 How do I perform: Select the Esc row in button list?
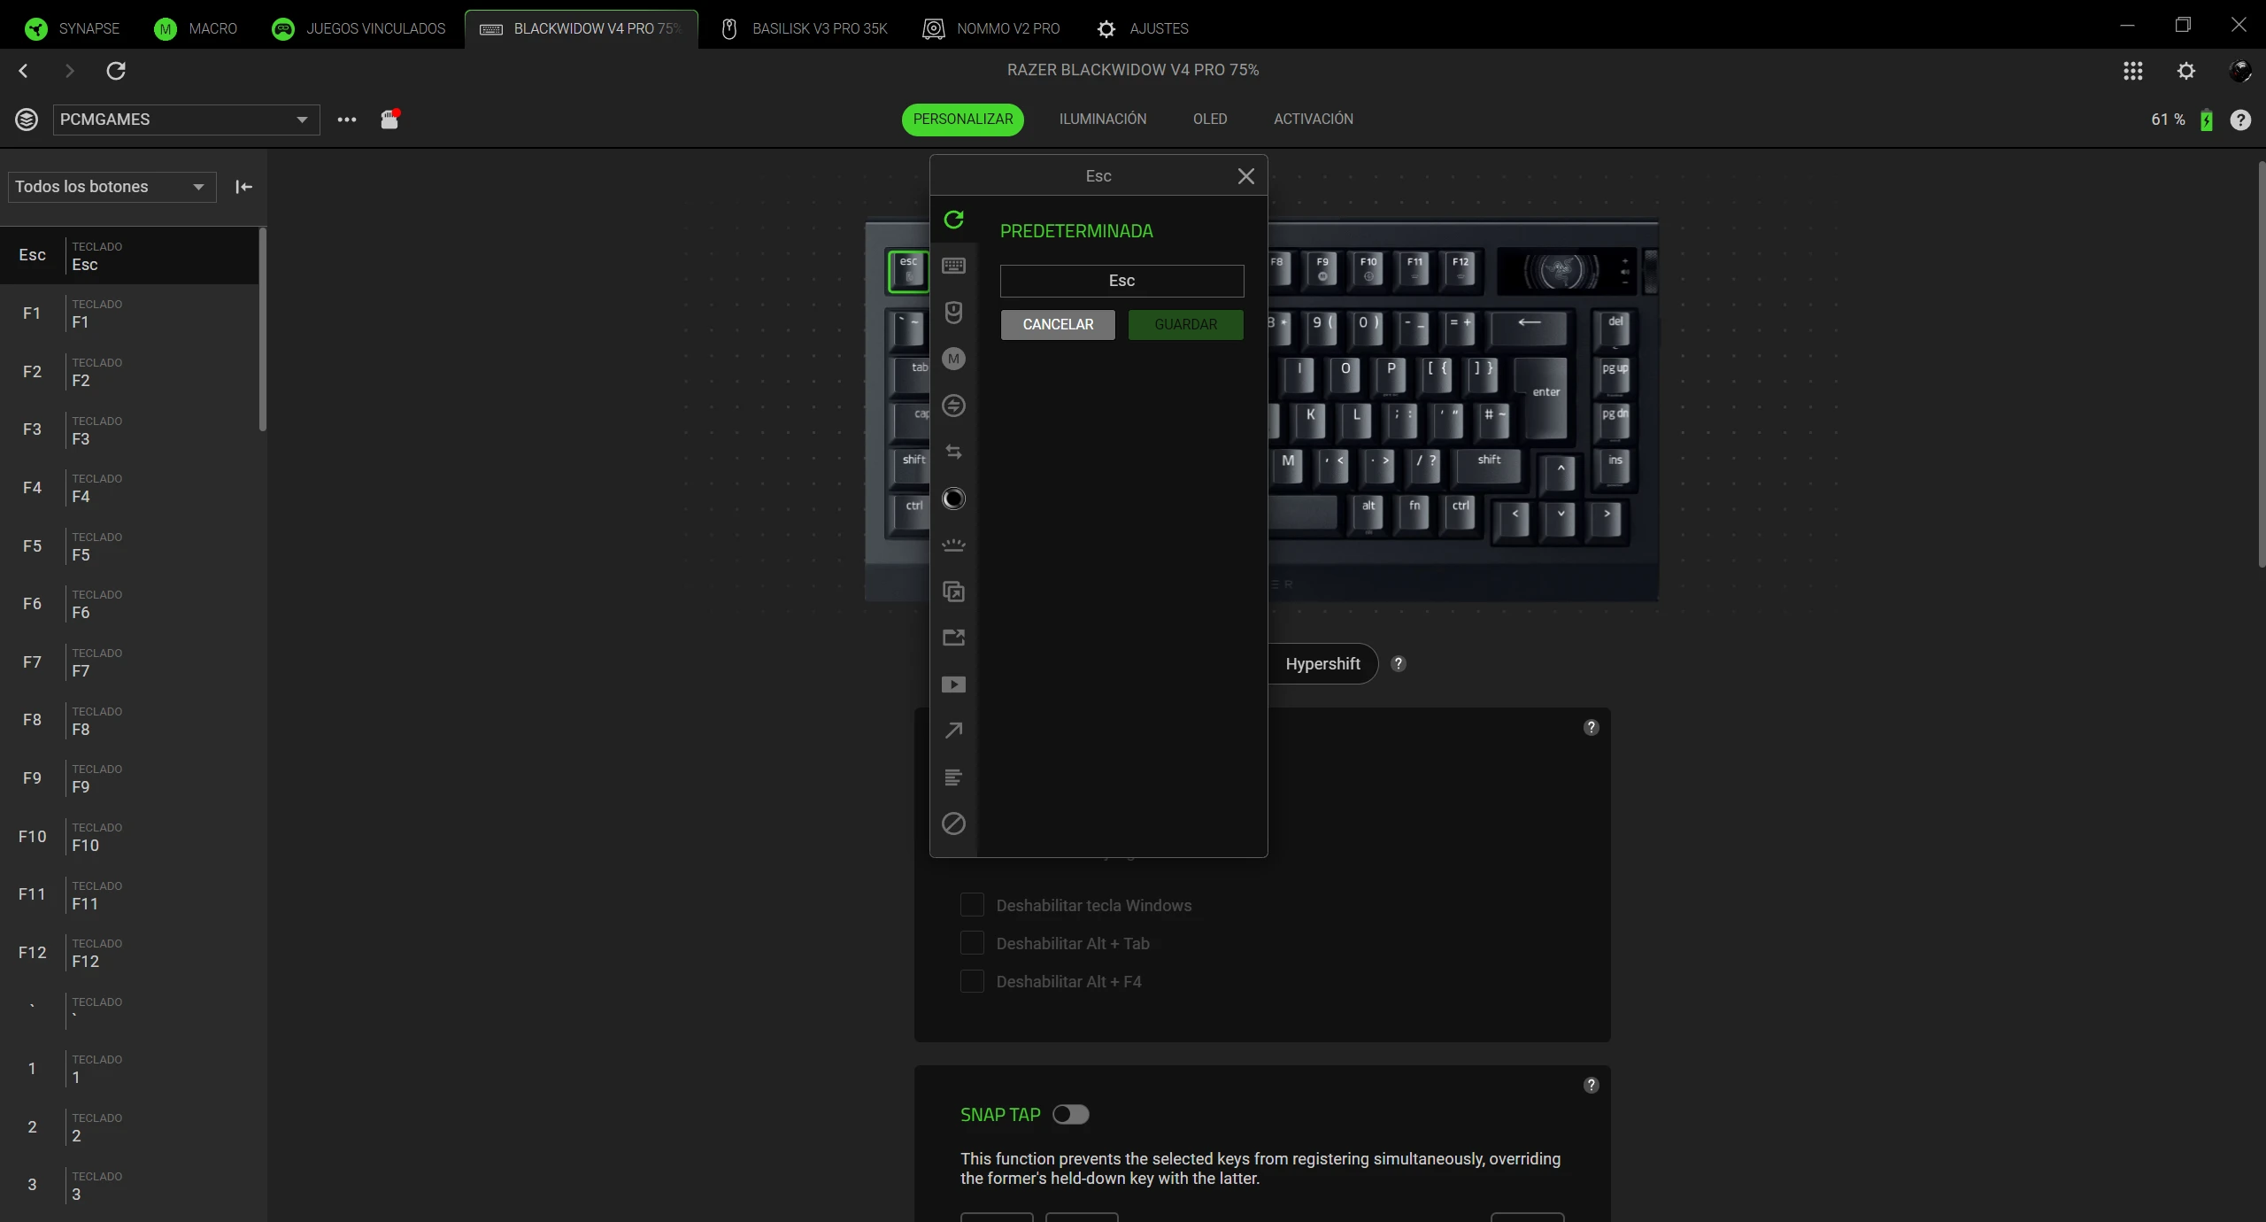pos(129,256)
